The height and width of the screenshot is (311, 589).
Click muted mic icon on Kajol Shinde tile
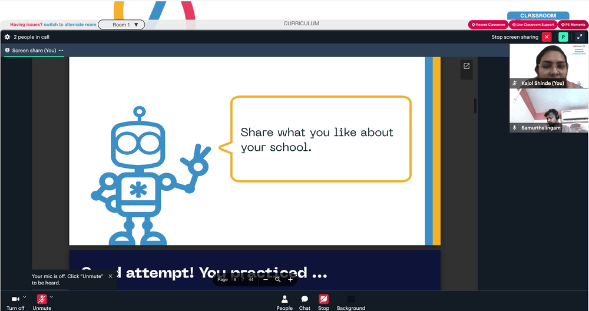[x=515, y=83]
